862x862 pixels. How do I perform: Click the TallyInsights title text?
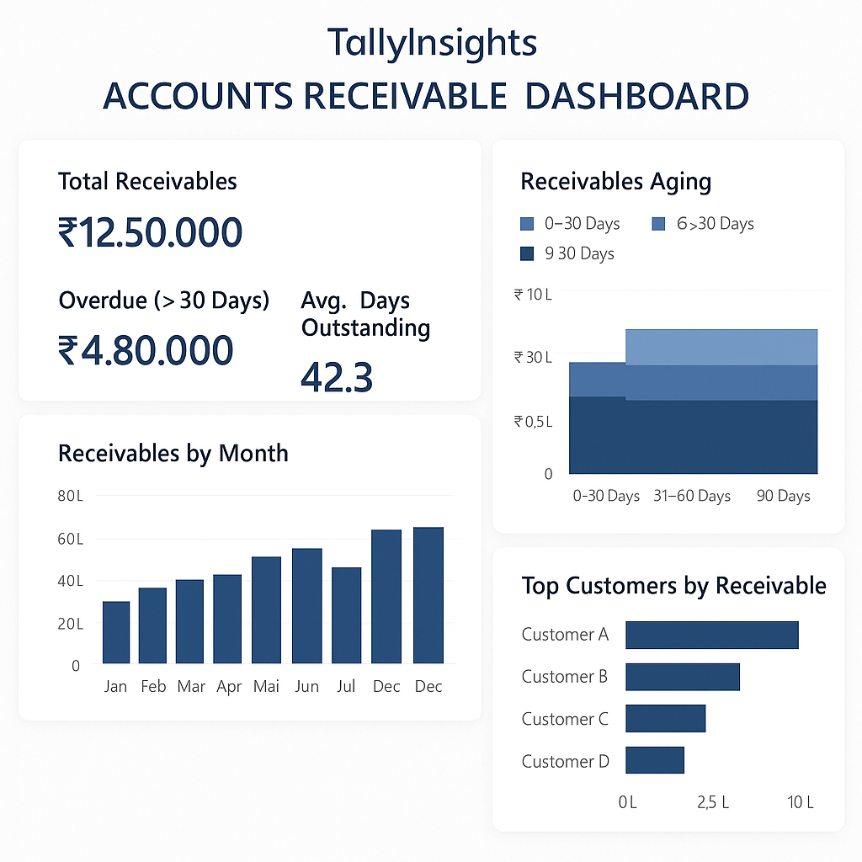tap(432, 43)
